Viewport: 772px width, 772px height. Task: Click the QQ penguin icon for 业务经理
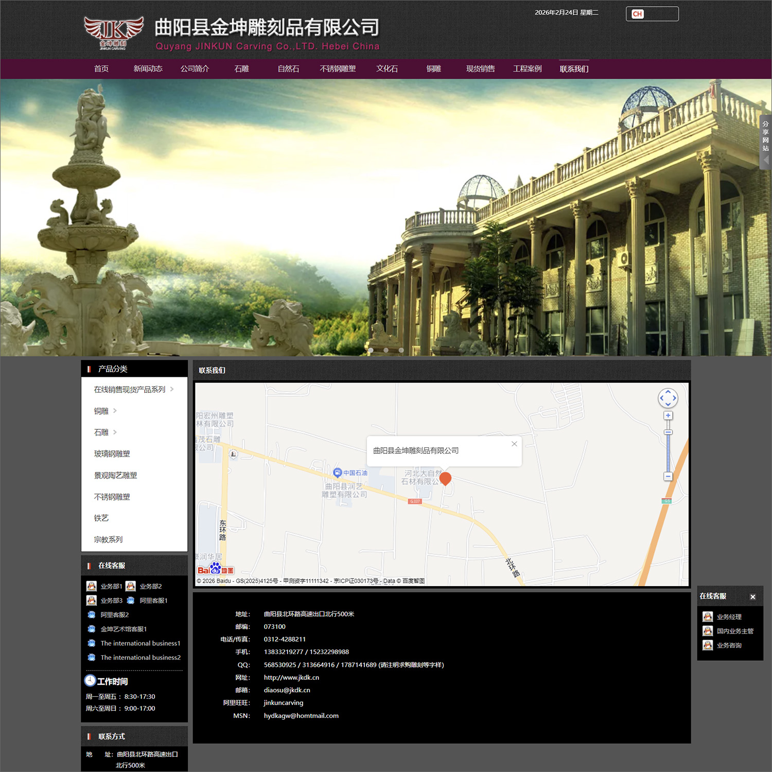tap(708, 617)
